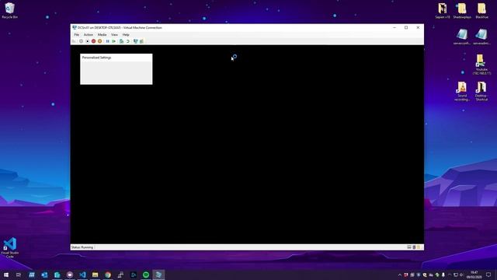Viewport: 497px width, 280px height.
Task: Reset the virtual machine via green icon
Action: [x=114, y=41]
